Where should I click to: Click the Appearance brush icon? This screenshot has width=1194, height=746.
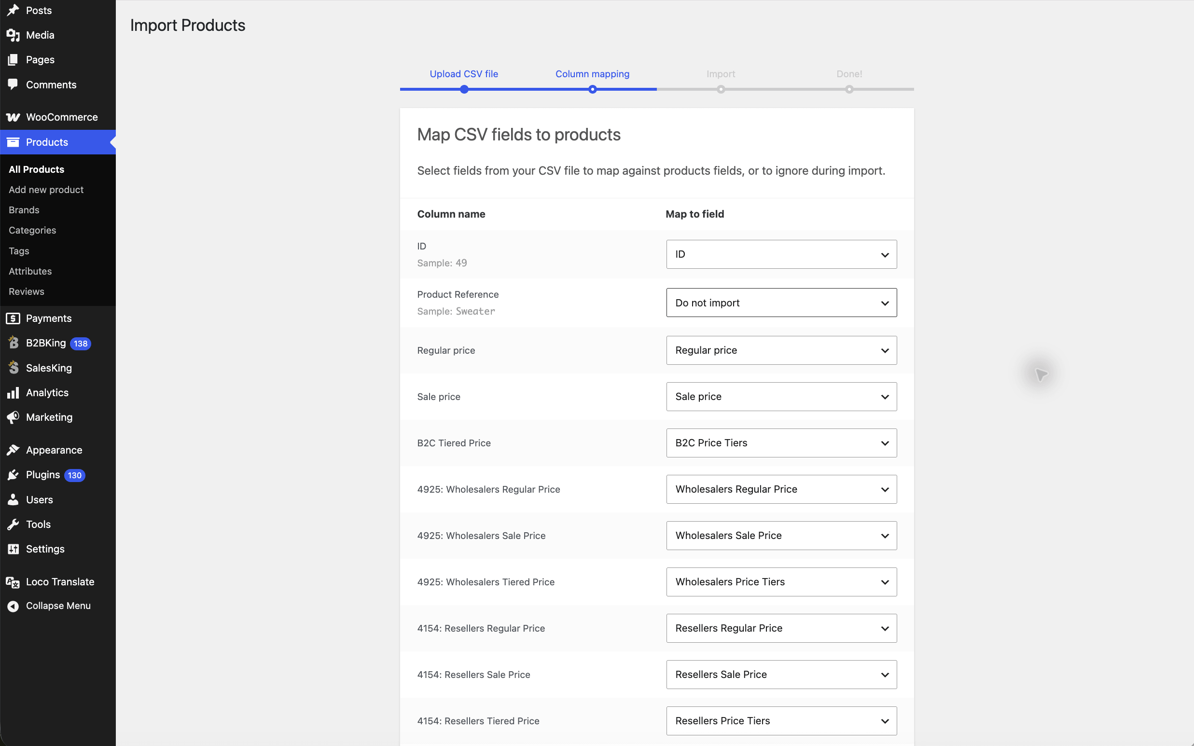pyautogui.click(x=14, y=450)
